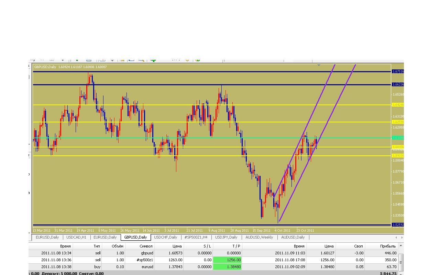This screenshot has height=275, width=440.
Task: Click the Депозит: 5 000.00 summary text
Action: [x=59, y=274]
